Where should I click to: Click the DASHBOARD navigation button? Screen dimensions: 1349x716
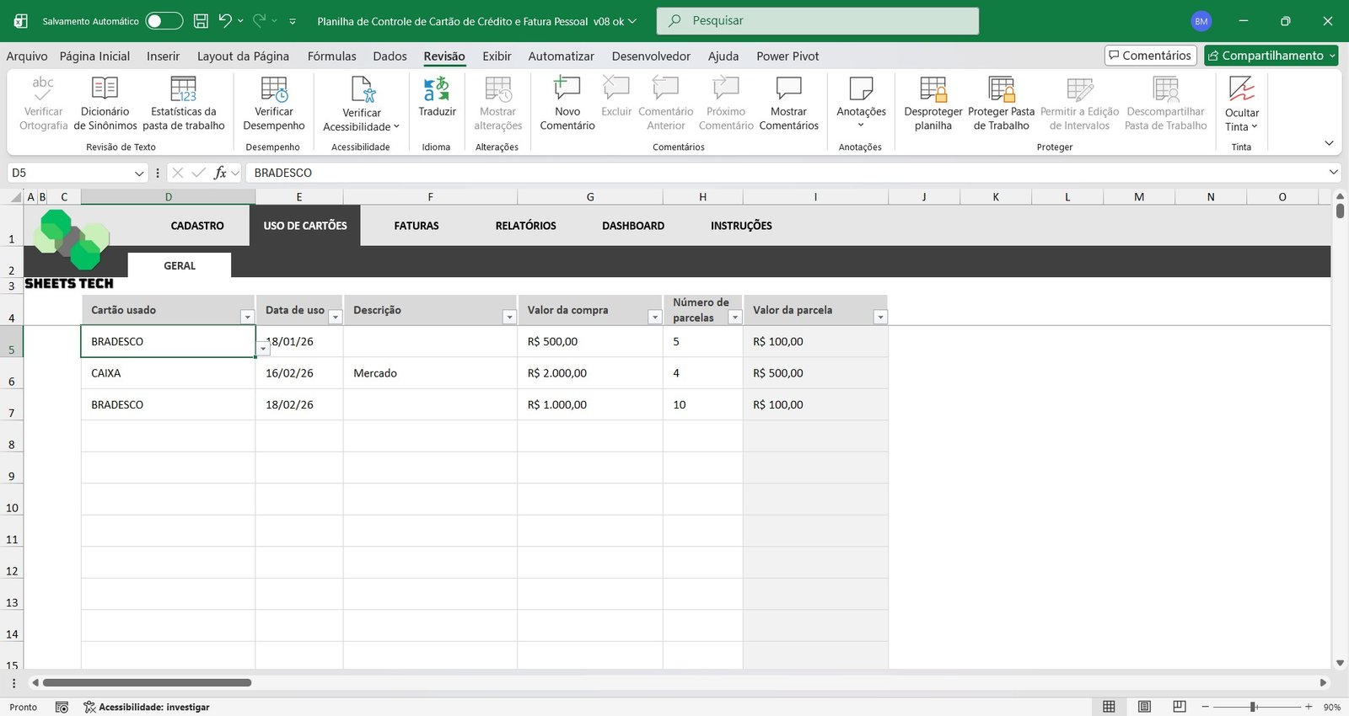(x=633, y=226)
